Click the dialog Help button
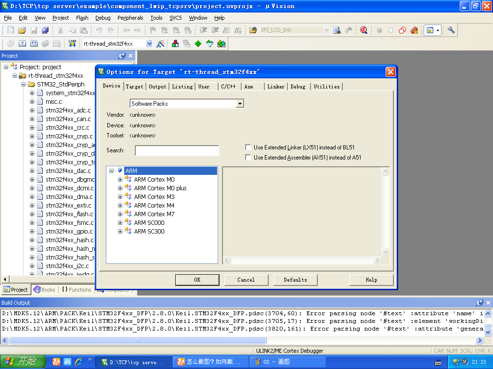 pos(371,280)
